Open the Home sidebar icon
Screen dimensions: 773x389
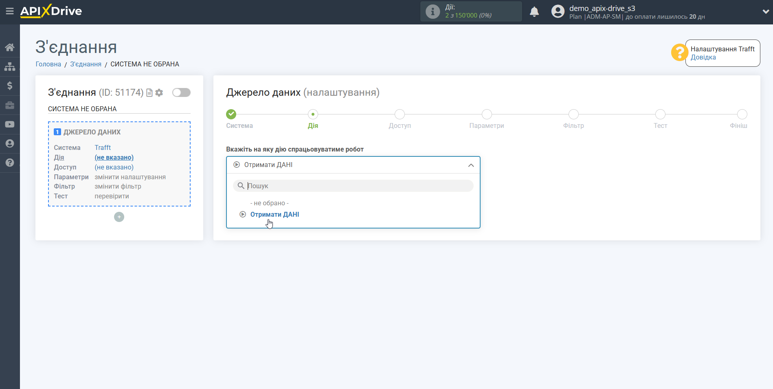[10, 47]
